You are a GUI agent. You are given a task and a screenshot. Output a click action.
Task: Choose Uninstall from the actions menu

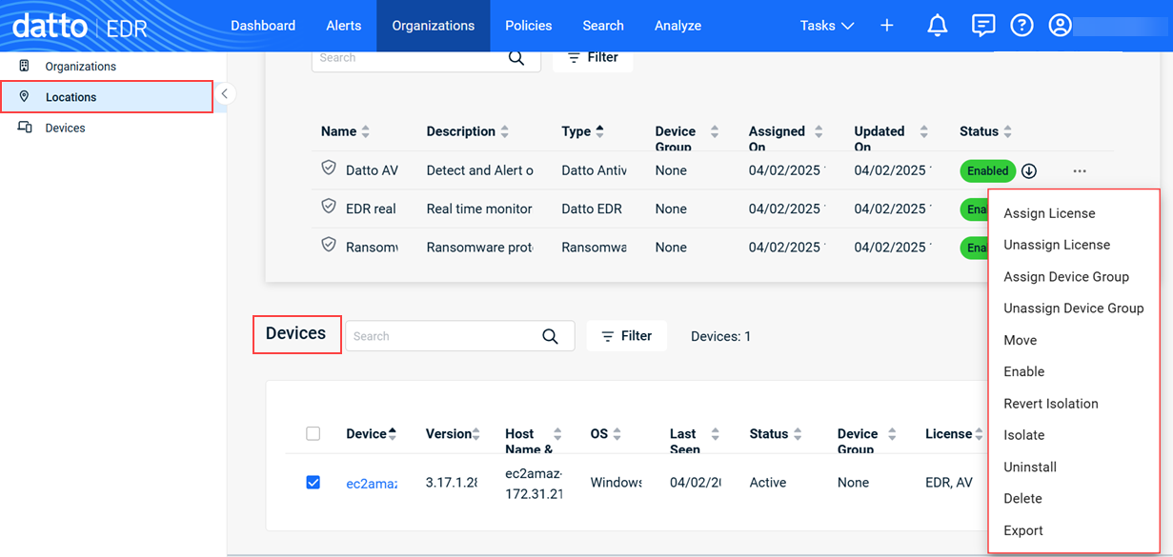(1030, 467)
